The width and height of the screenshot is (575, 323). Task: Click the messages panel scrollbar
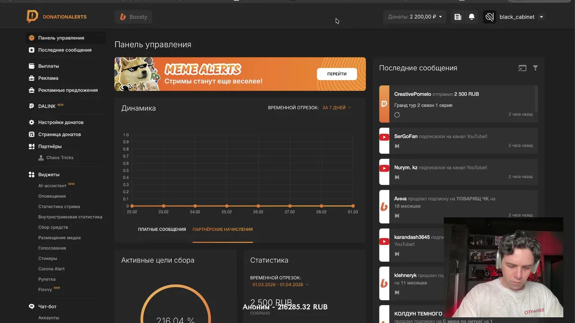click(x=536, y=99)
